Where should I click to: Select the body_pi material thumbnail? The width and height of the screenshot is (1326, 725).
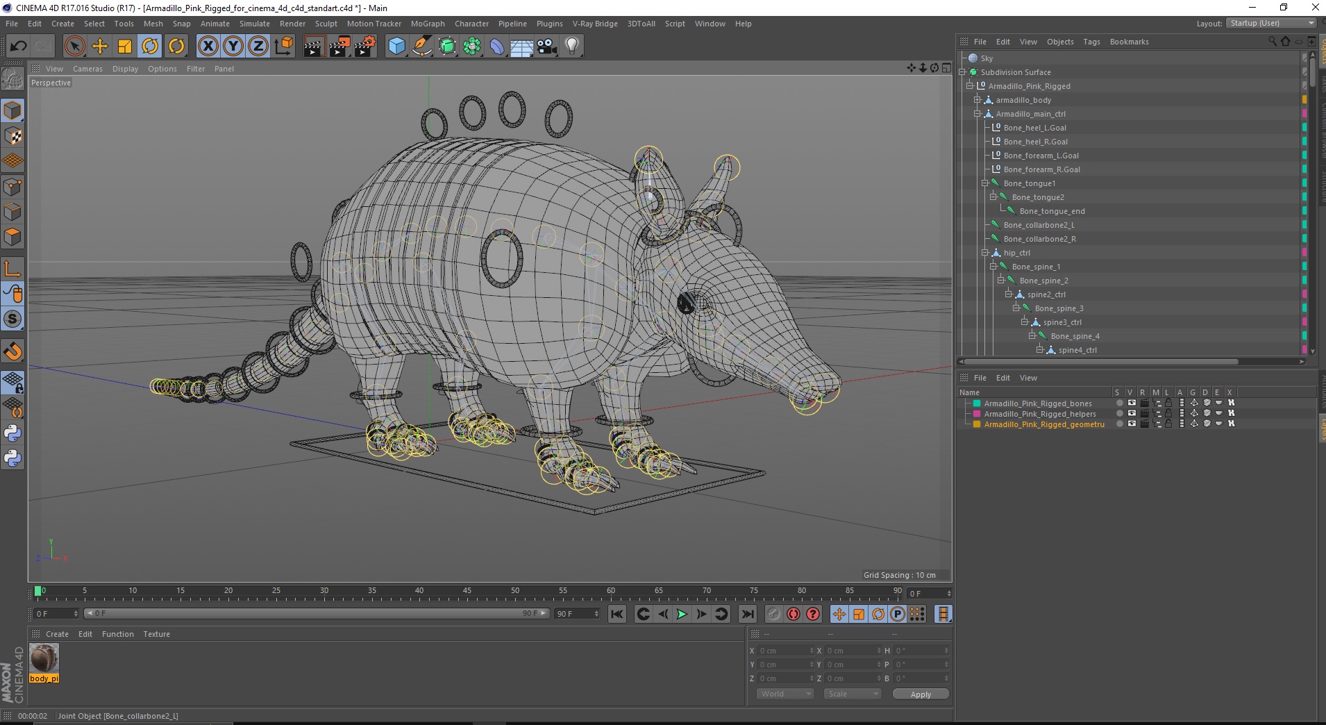tap(44, 659)
